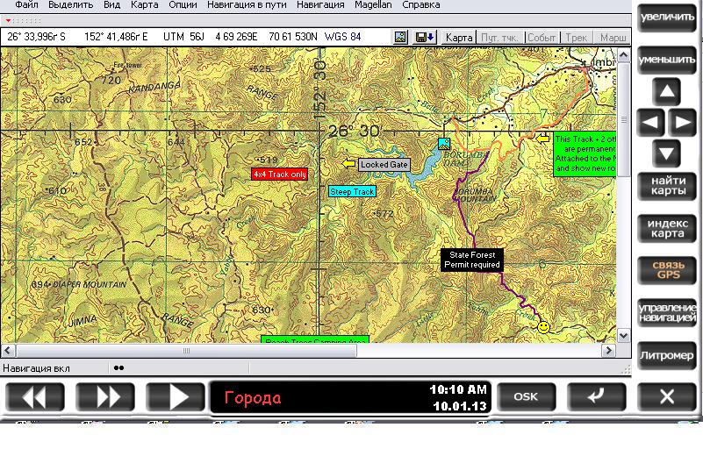Click the Города display panel
This screenshot has height=449, width=703.
pyautogui.click(x=350, y=397)
